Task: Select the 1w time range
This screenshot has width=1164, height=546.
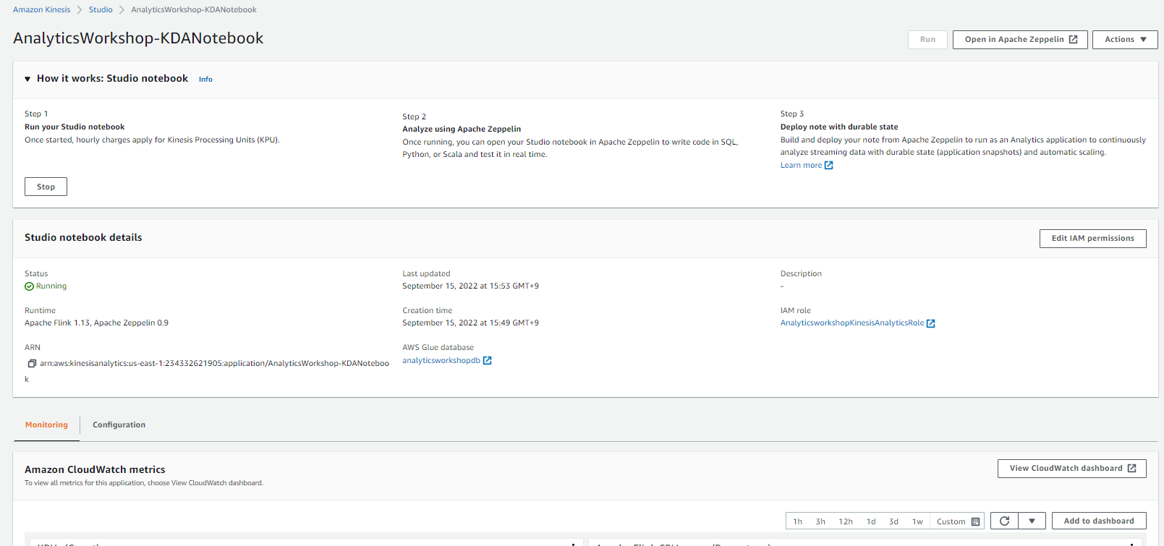Action: 917,521
